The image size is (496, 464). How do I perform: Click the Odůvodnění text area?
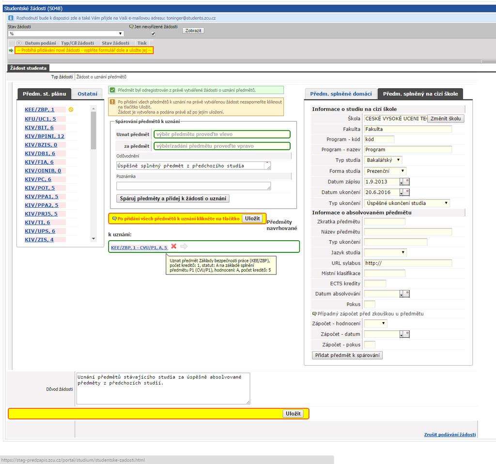click(x=193, y=166)
